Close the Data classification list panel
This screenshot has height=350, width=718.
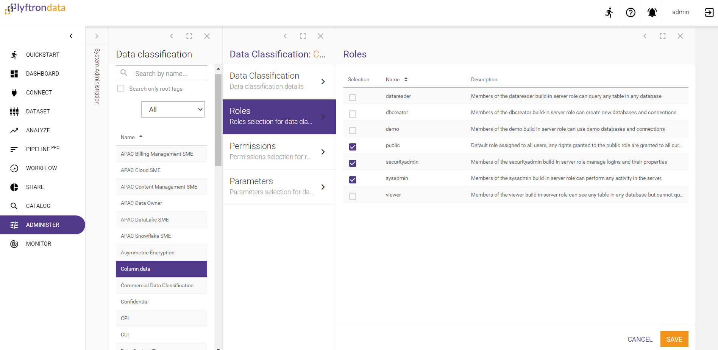(207, 36)
